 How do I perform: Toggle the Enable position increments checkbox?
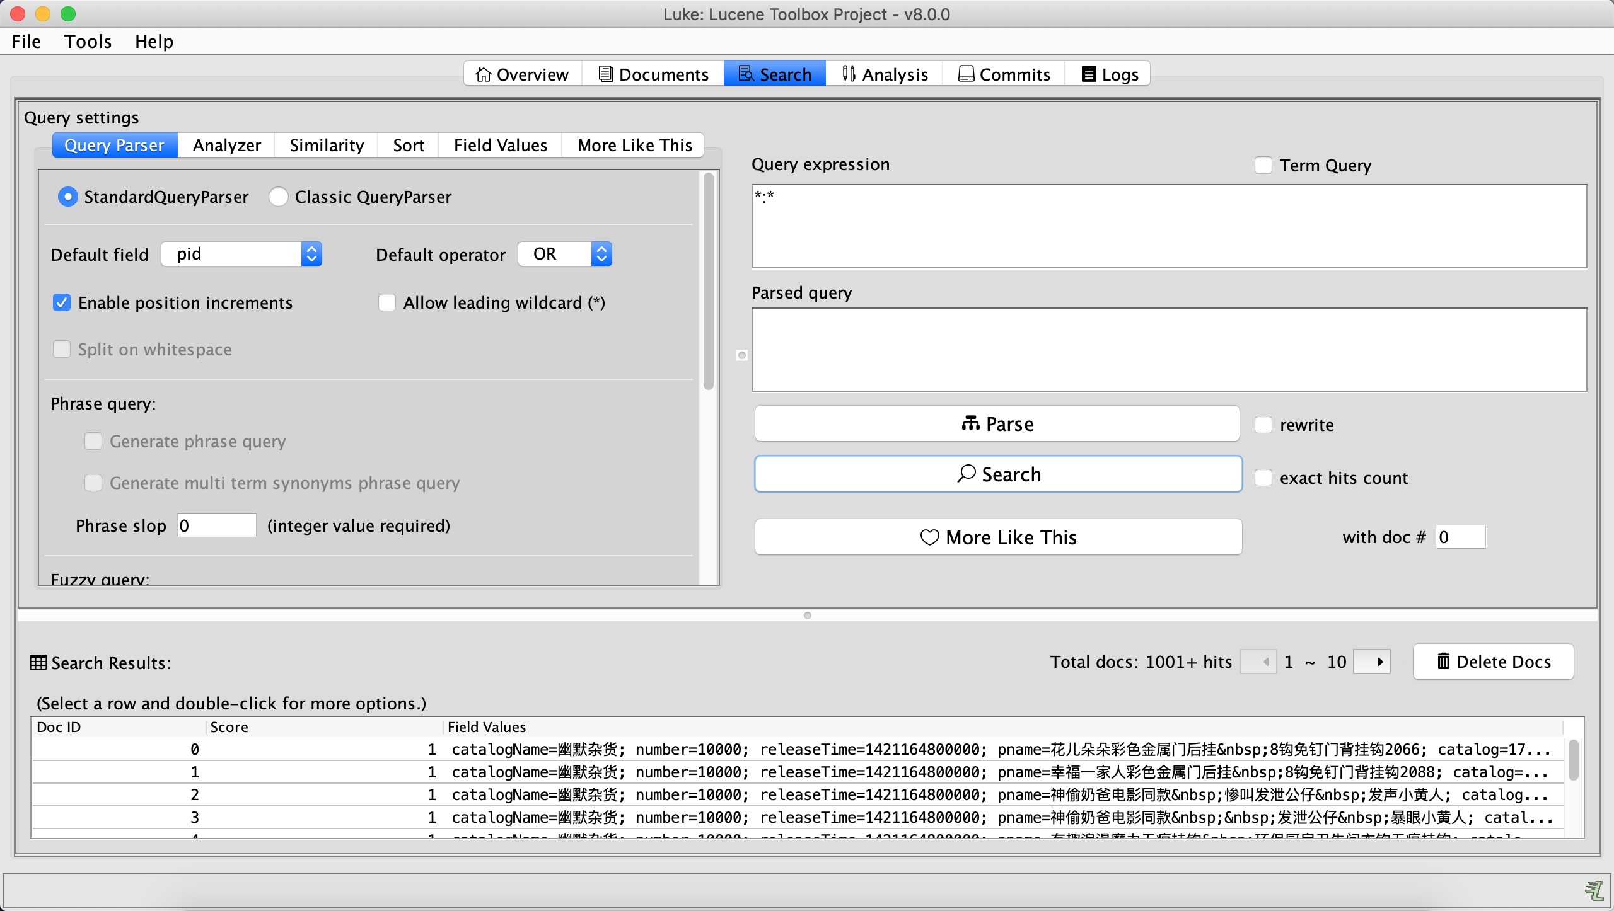point(63,301)
